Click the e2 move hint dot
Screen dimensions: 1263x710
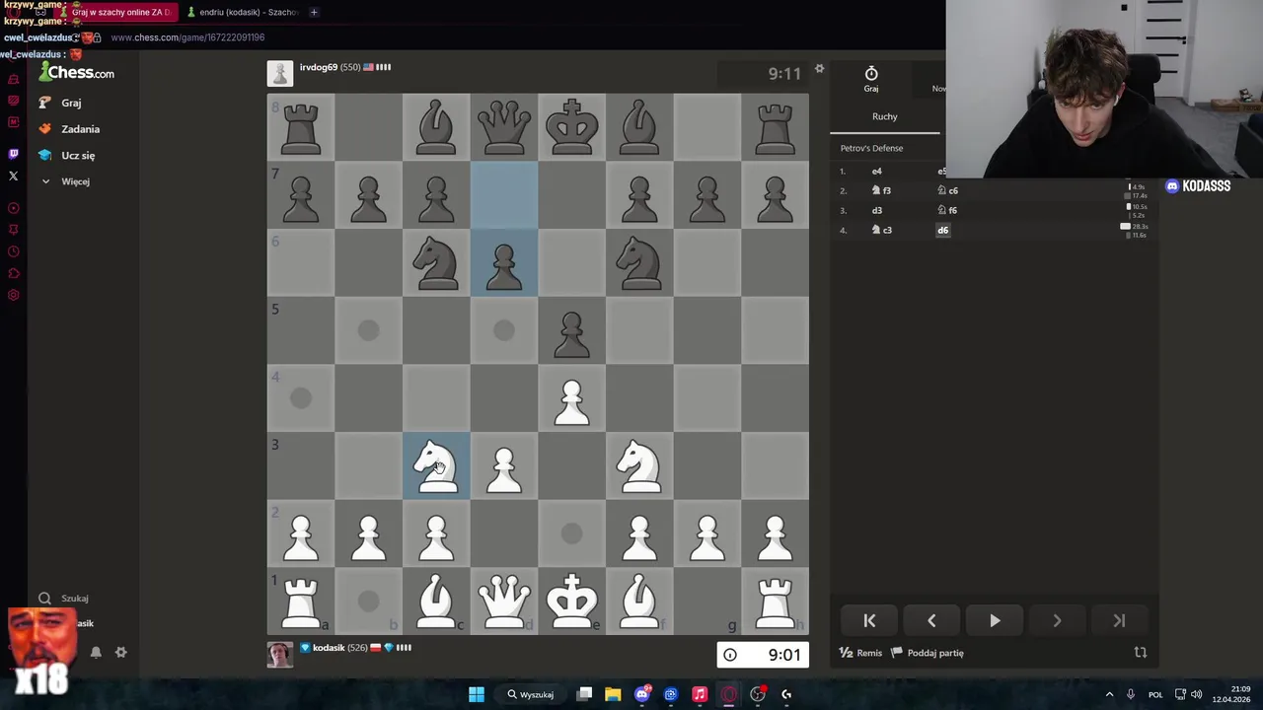click(x=572, y=533)
